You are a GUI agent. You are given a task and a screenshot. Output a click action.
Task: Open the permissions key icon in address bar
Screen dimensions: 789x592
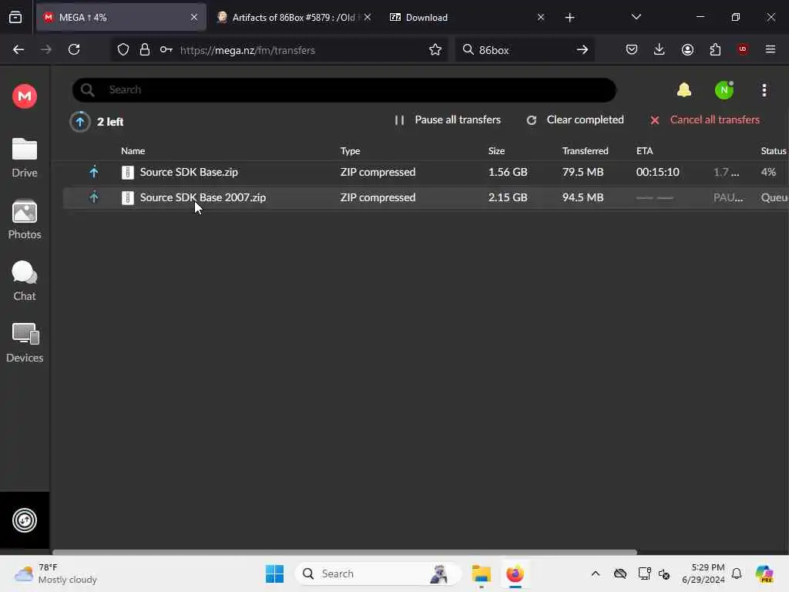click(166, 49)
